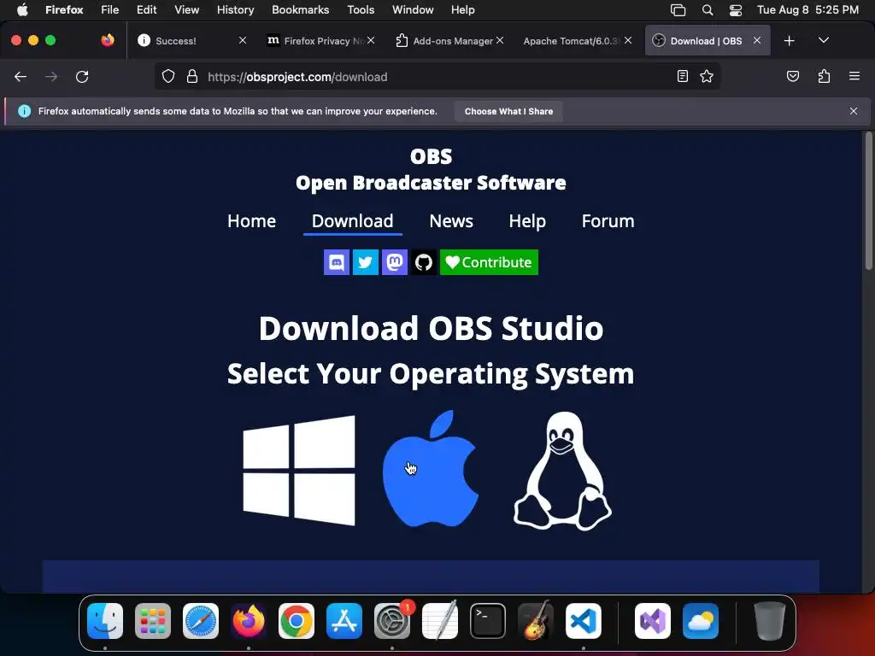Save page to Pocket

tap(793, 76)
